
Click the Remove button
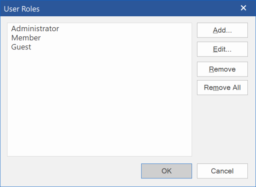point(222,69)
